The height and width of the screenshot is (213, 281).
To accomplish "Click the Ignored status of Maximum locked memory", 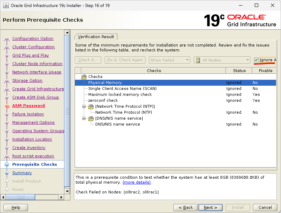I will pos(234,94).
